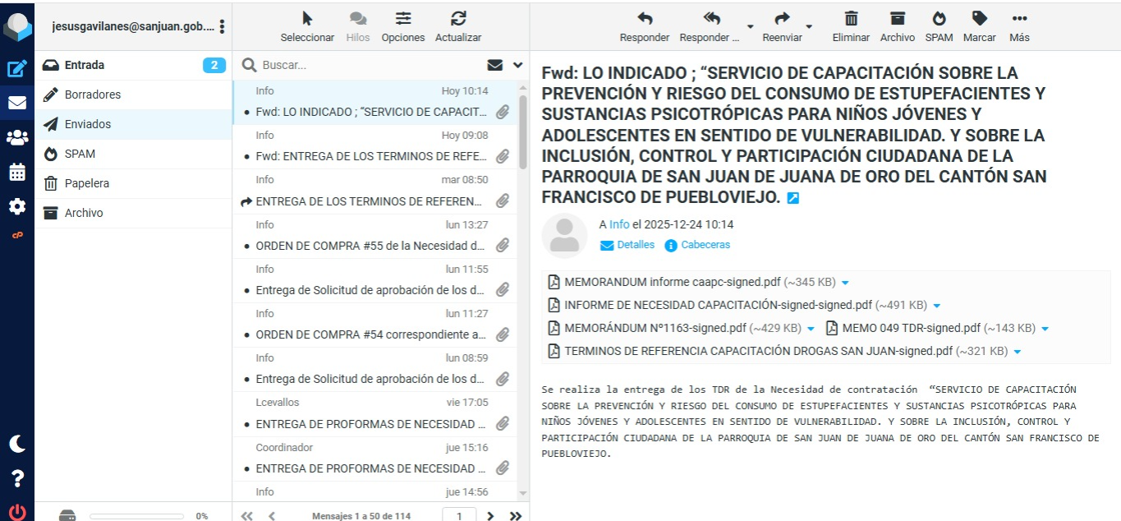Click the Buscar search field
1121x521 pixels.
pyautogui.click(x=370, y=65)
